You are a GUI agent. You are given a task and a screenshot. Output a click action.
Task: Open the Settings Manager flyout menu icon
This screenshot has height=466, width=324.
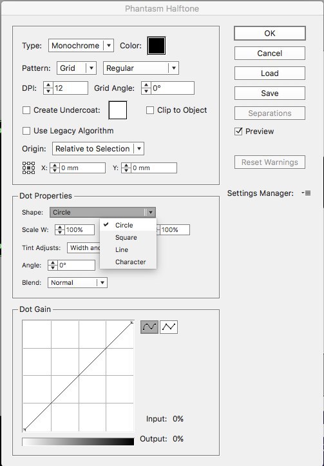[306, 193]
